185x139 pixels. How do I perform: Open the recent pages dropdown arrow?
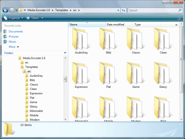(16, 10)
